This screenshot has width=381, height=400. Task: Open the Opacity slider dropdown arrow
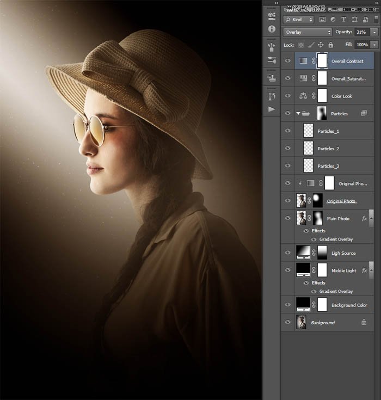374,32
